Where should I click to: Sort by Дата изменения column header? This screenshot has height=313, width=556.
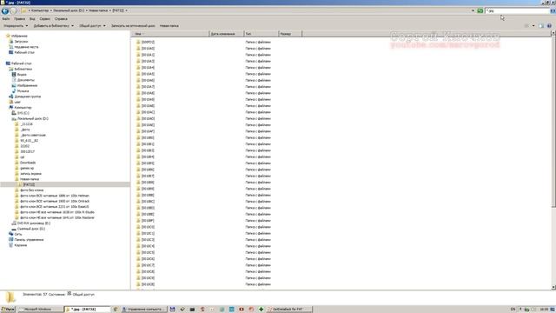click(x=227, y=34)
